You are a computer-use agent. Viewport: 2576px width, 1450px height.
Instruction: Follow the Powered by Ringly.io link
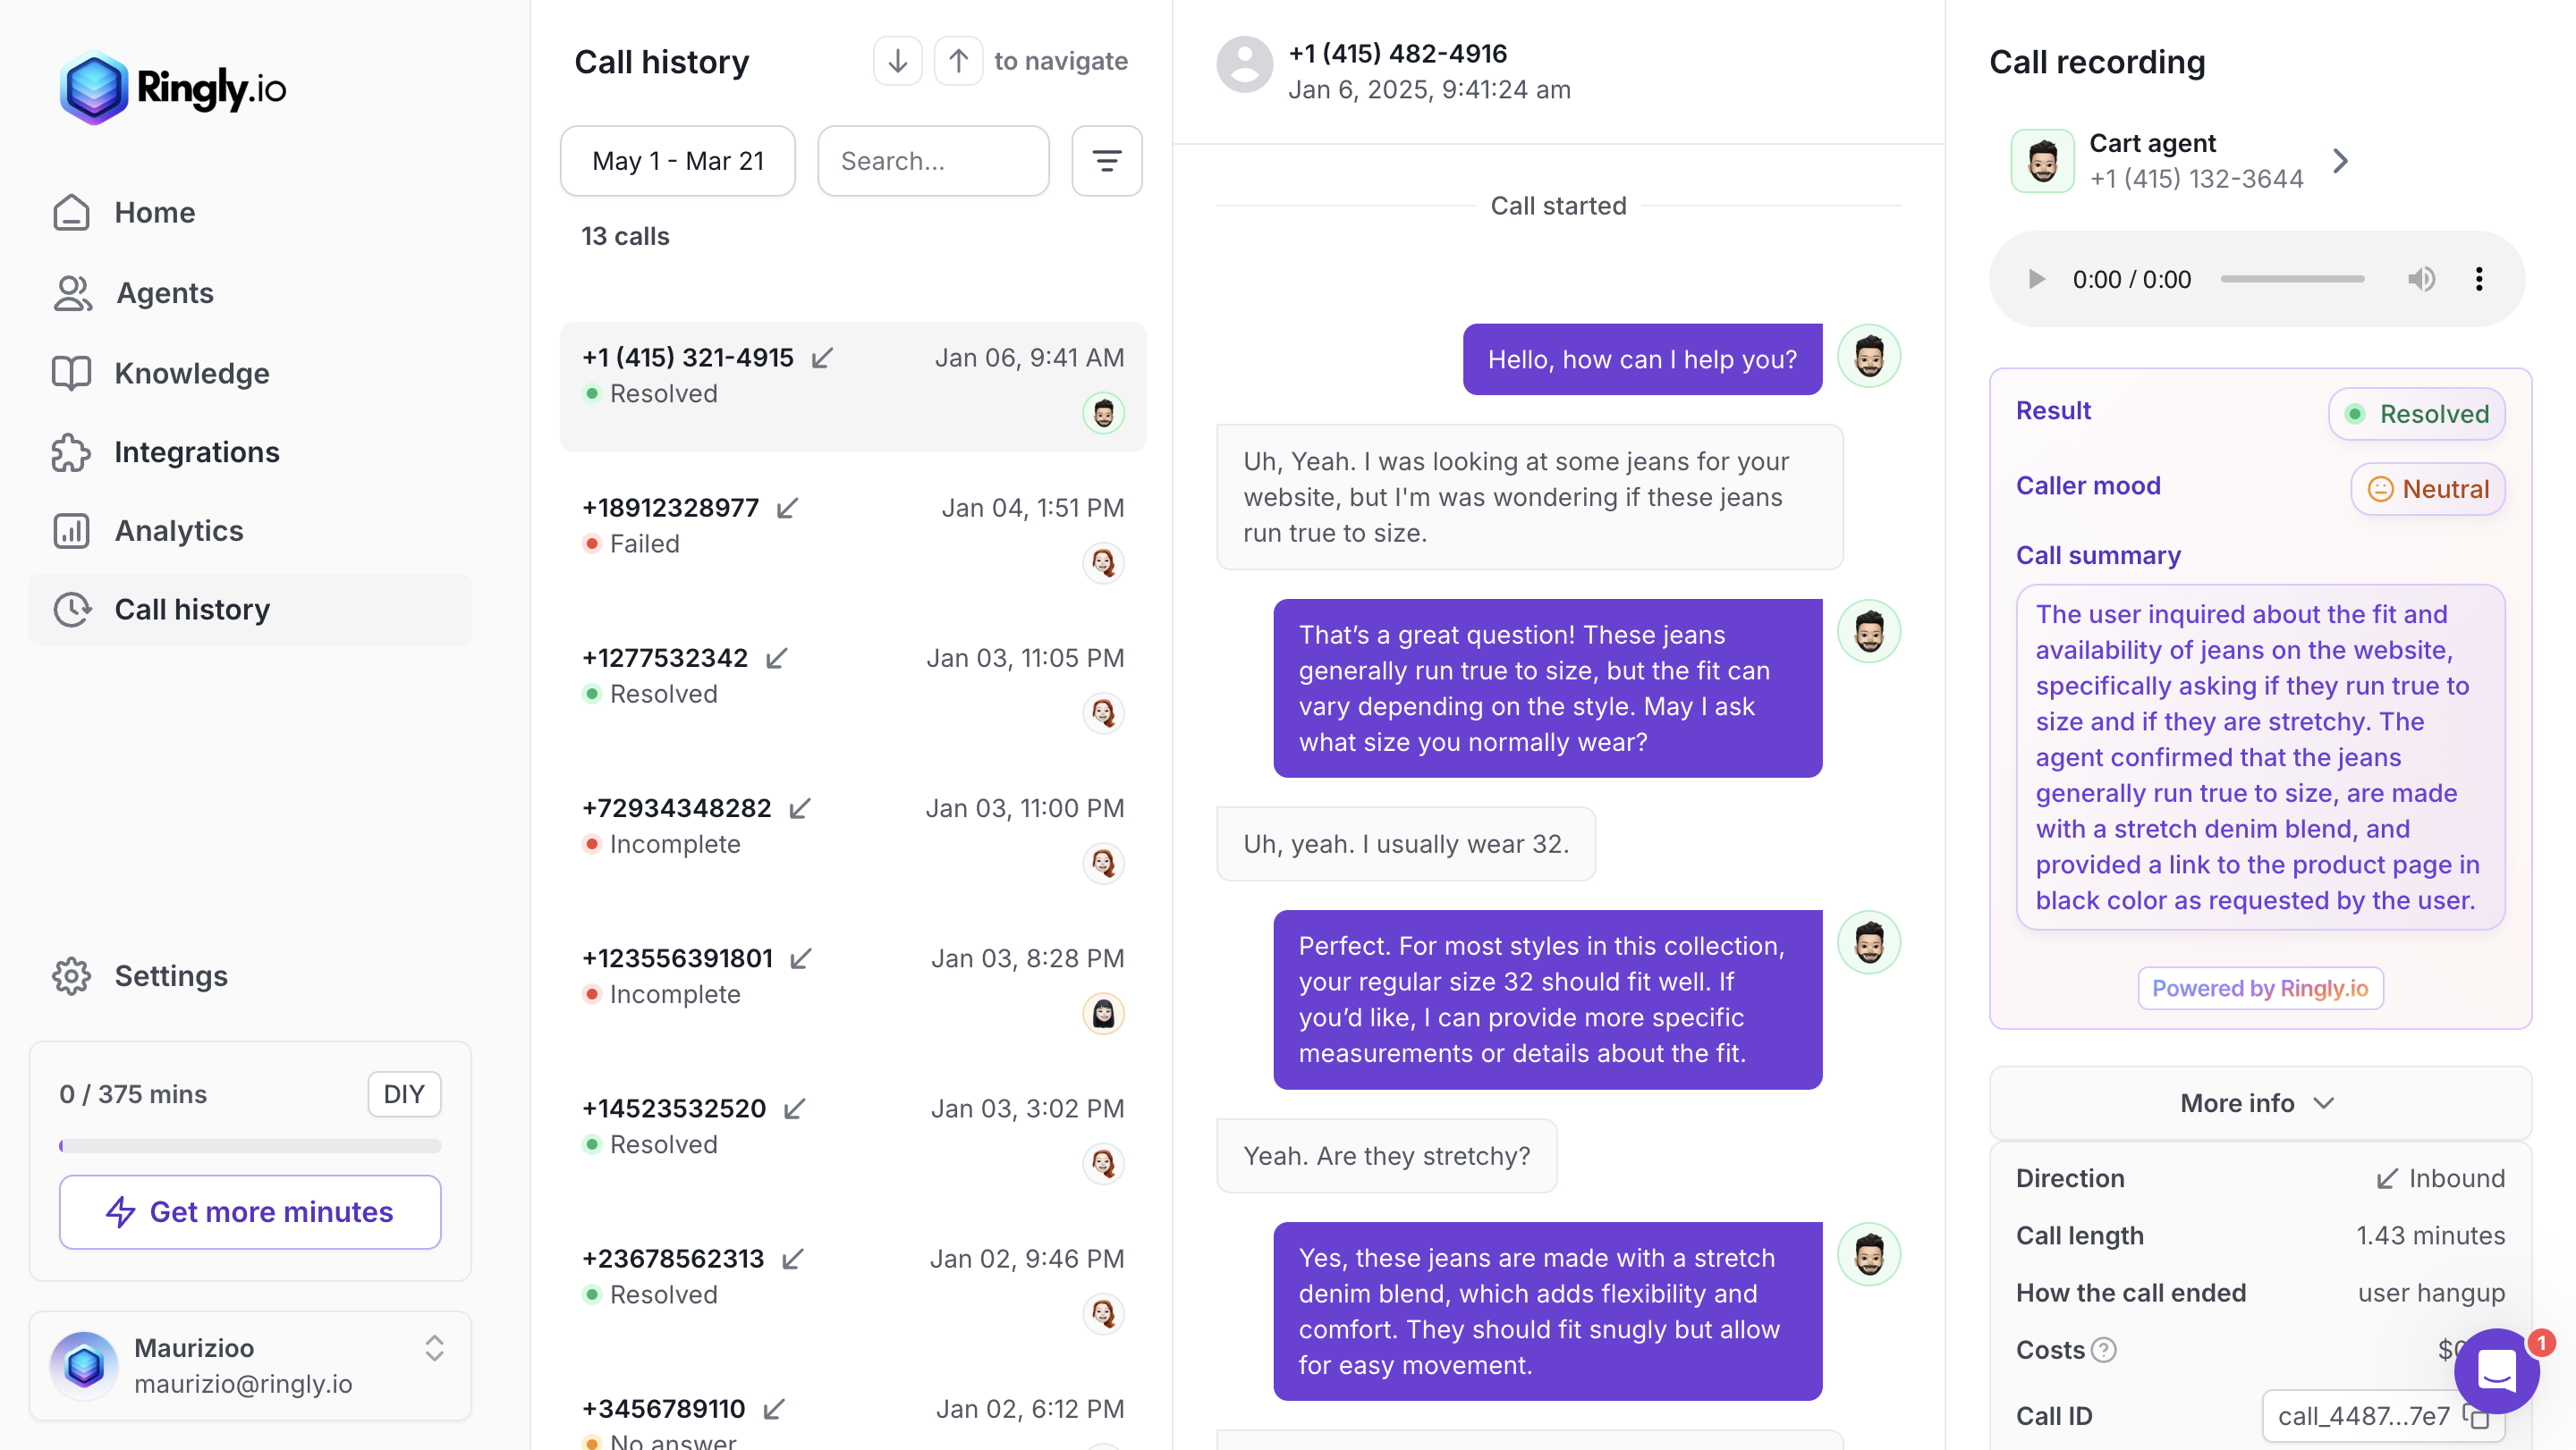(x=2259, y=989)
